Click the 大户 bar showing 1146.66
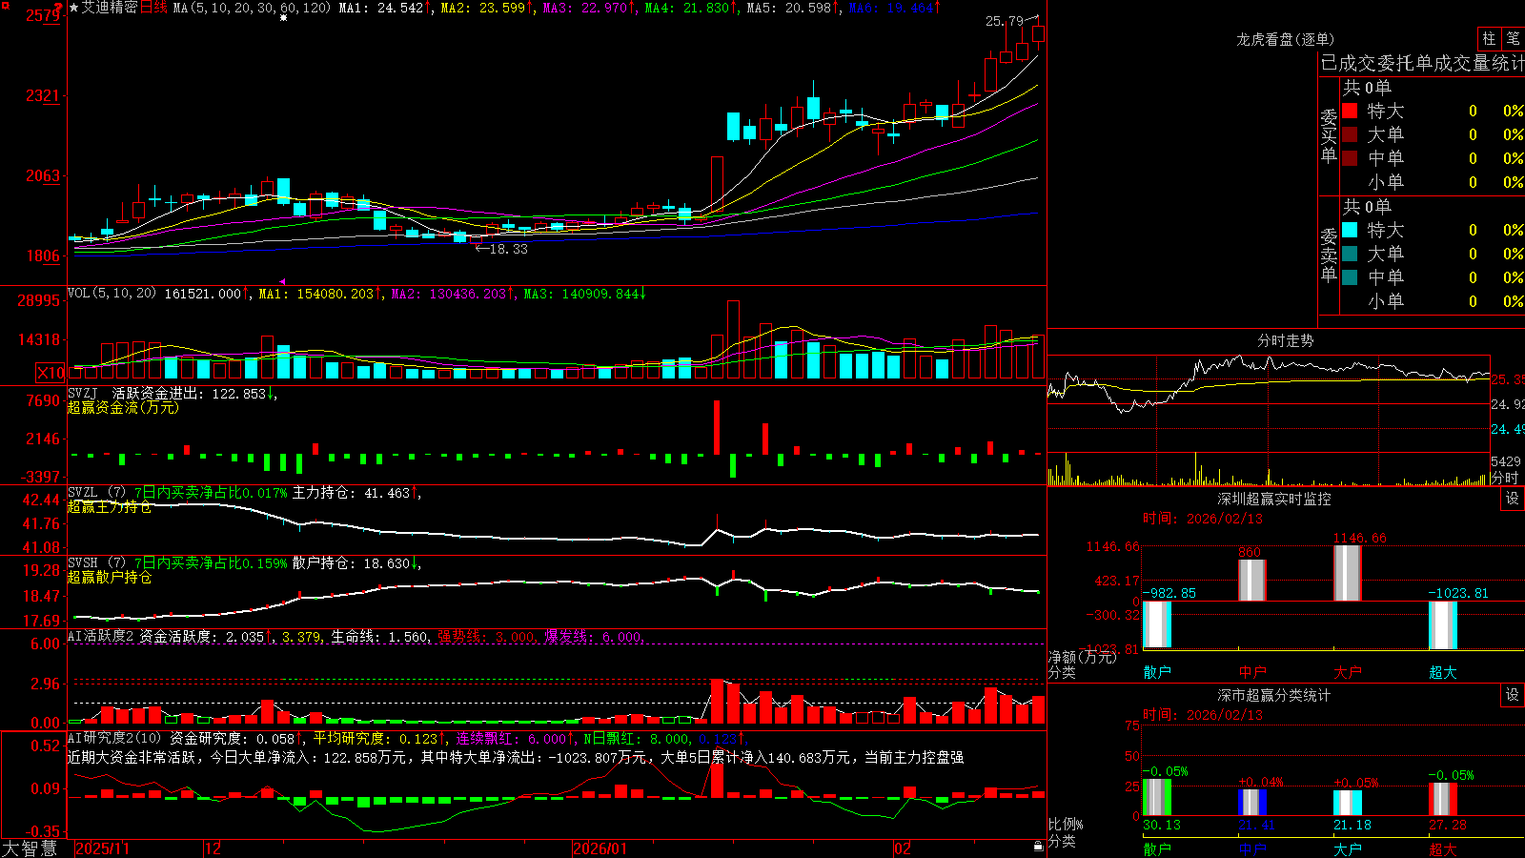This screenshot has width=1525, height=858. pos(1348,573)
